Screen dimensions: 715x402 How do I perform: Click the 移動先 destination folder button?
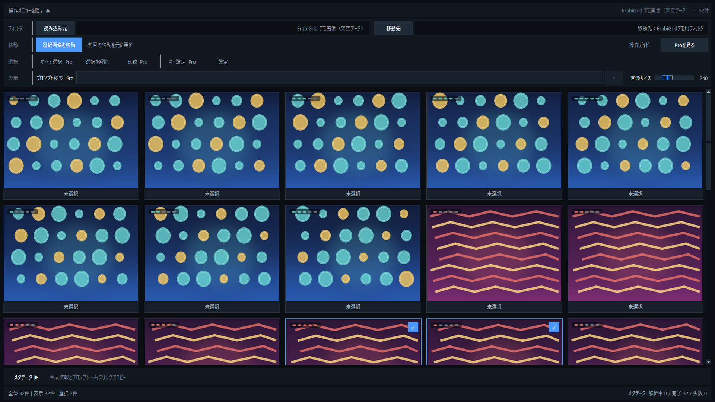pos(393,28)
